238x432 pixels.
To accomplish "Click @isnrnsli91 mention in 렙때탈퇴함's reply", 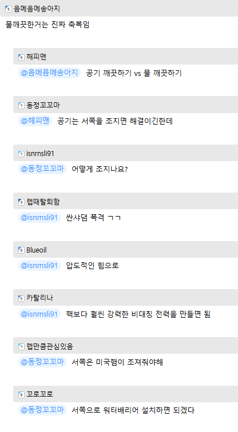I will coord(39,217).
